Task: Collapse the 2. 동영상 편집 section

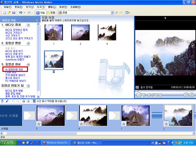Action: [28, 44]
